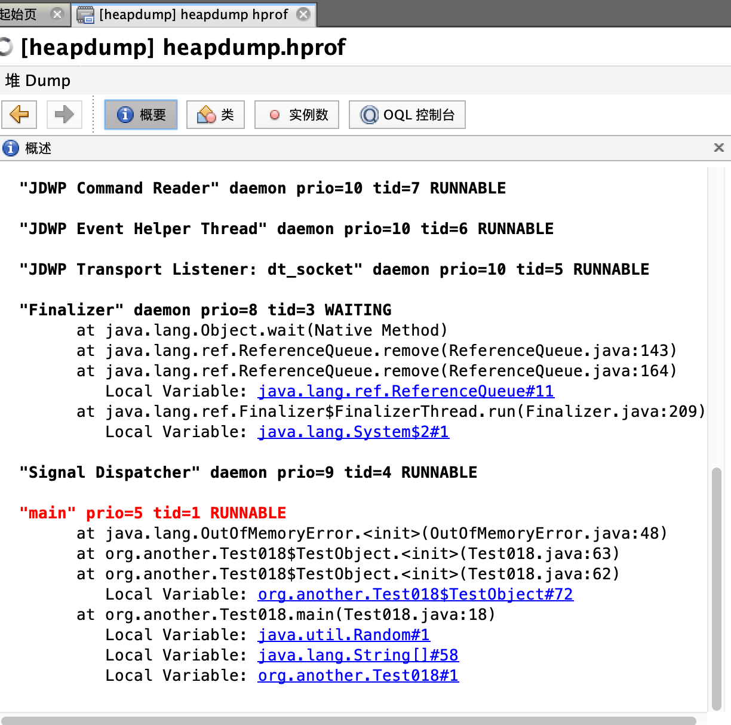Switch to the 起始页 tab

coord(19,14)
